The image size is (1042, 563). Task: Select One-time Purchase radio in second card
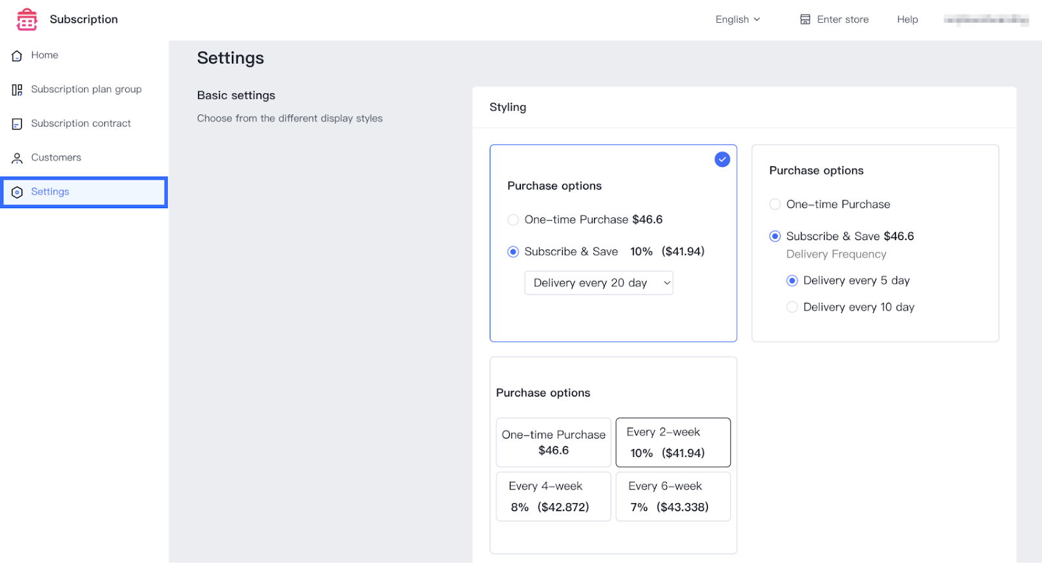[775, 204]
